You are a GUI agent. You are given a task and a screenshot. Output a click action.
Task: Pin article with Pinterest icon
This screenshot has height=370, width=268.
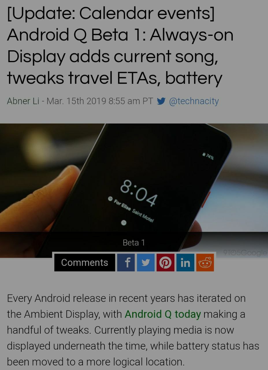tap(165, 262)
